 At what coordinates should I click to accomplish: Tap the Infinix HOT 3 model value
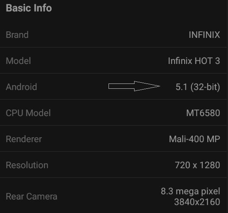tap(194, 61)
